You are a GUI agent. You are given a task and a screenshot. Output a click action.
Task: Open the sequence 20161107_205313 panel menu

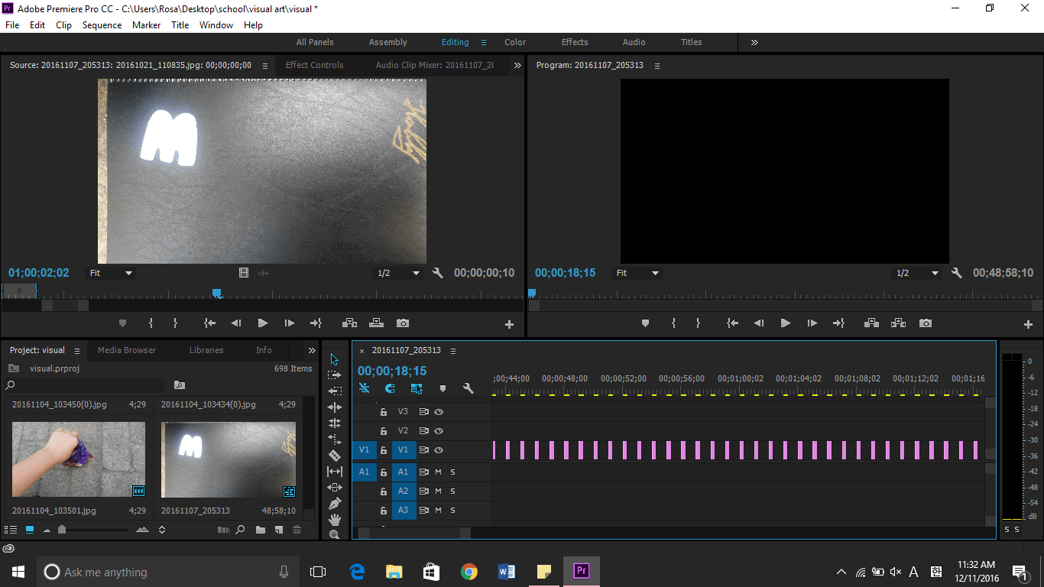[453, 350]
